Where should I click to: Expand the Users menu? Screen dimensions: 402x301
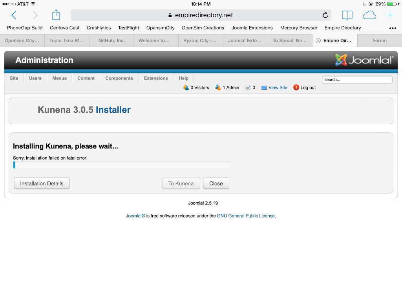coord(35,78)
